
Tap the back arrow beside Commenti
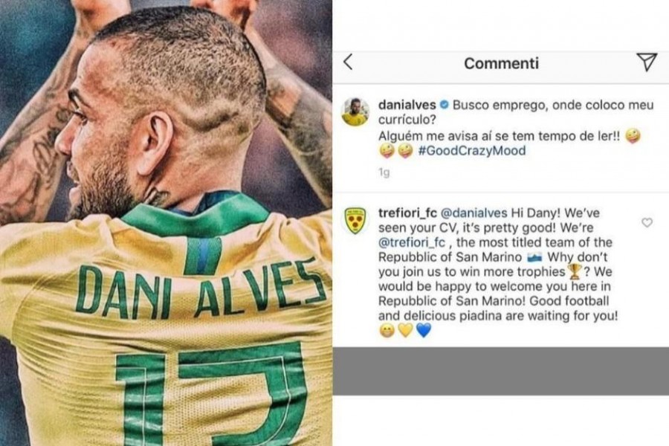click(348, 62)
